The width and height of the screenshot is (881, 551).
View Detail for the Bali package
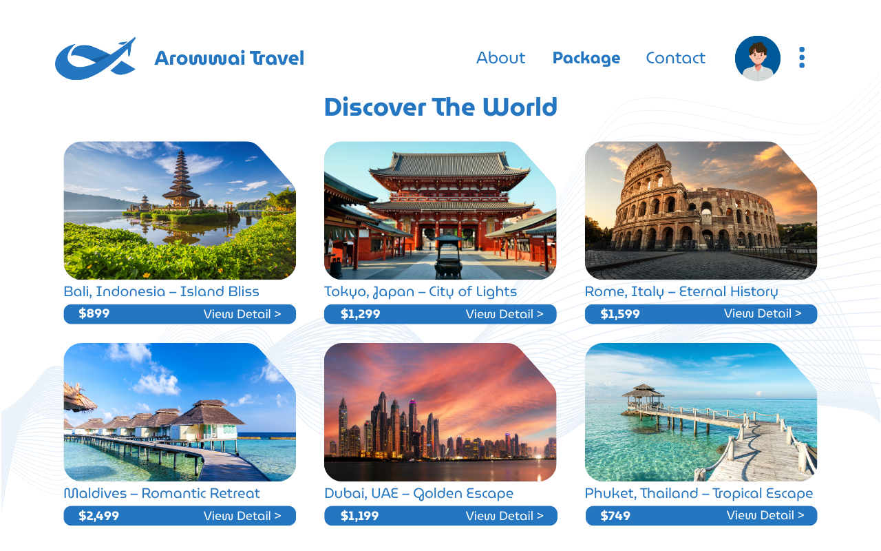pyautogui.click(x=242, y=314)
